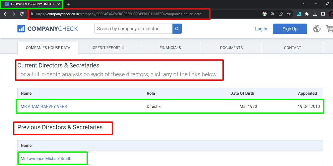Open the Contact tab

[292, 48]
